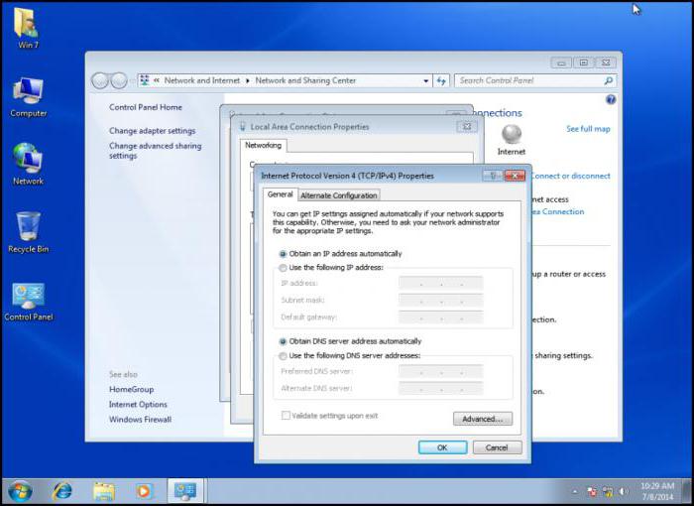Open the Advanced settings button

click(483, 419)
